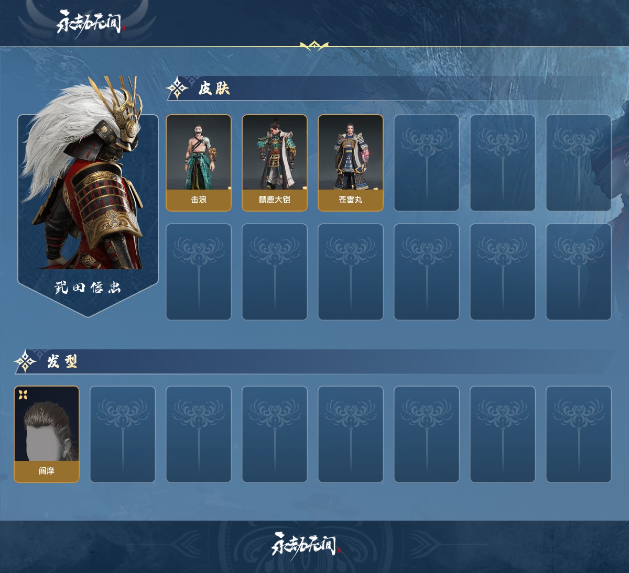629x573 pixels.
Task: Click the Naraka logo in the footer
Action: coord(306,545)
